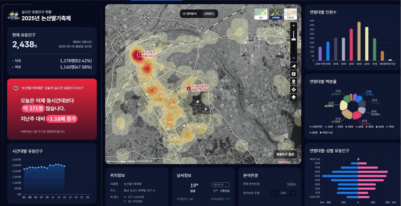Viewport: 401px width, 206px height.
Task: Click the map zoom slider handle
Action: point(294,39)
